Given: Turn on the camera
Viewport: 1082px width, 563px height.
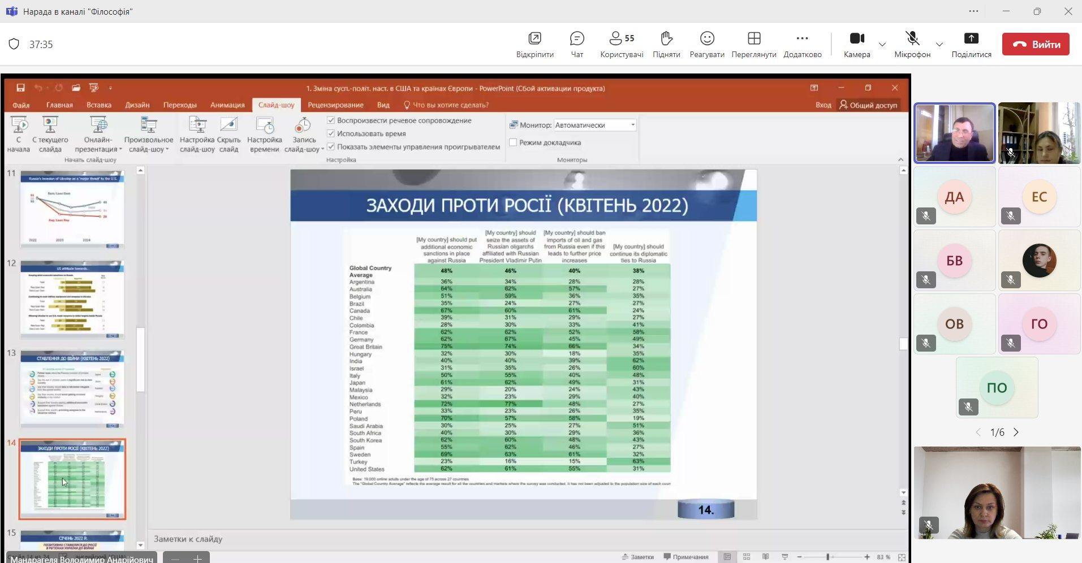Looking at the screenshot, I should (x=856, y=44).
